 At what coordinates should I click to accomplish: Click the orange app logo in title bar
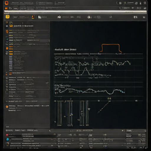coord(6,3)
